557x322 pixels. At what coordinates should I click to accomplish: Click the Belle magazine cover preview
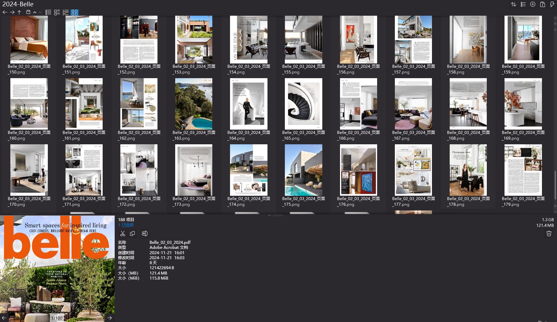click(57, 269)
